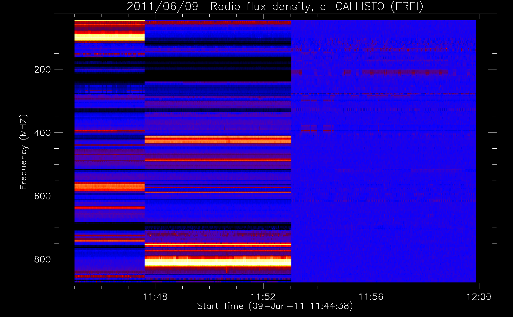Click the 'Frequency (MHZ)' axis label
Viewport: 513px width, 317px height.
click(24, 152)
